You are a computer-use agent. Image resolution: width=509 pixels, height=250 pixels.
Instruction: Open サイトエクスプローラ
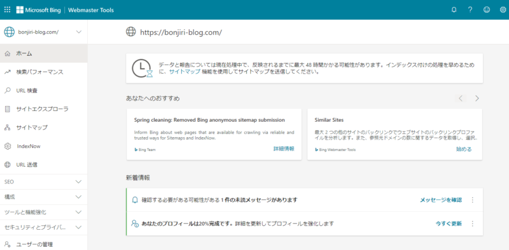[43, 109]
